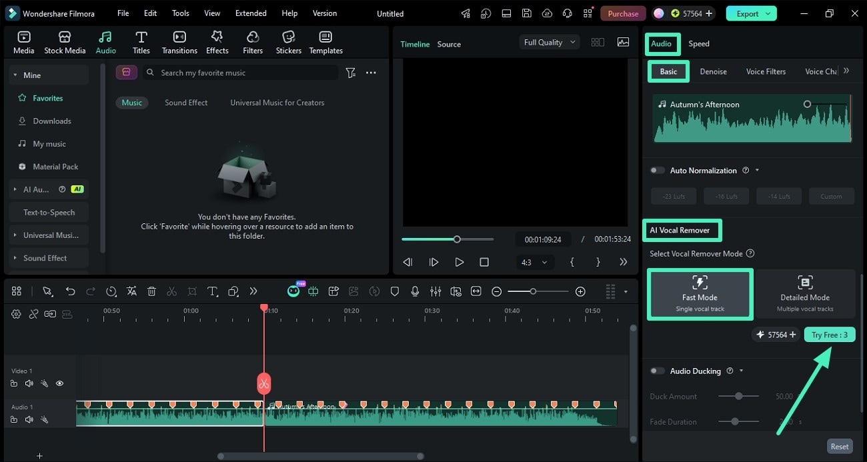Screen dimensions: 867x462
Task: Click the AI copilot face icon
Action: [293, 291]
